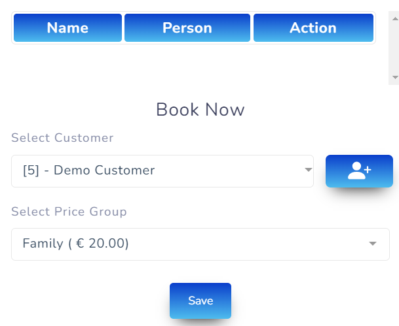
Task: Click the person-plus symbol on blue button
Action: pos(359,171)
